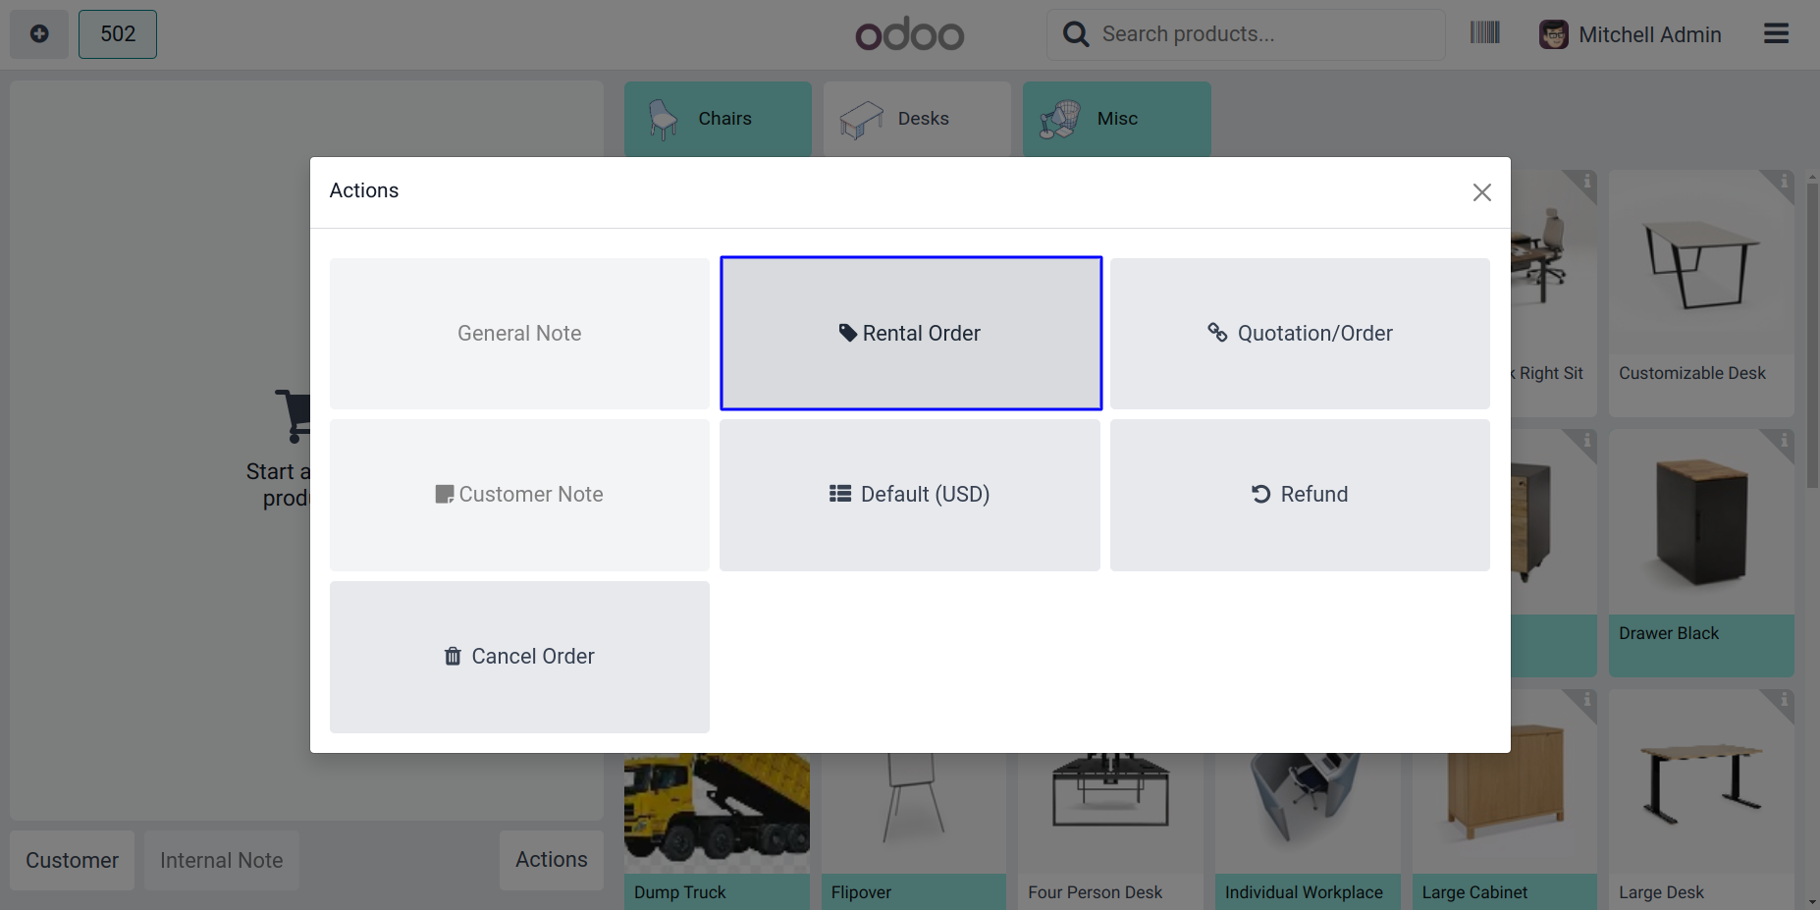Select order number 502
Viewport: 1820px width, 910px height.
118,34
